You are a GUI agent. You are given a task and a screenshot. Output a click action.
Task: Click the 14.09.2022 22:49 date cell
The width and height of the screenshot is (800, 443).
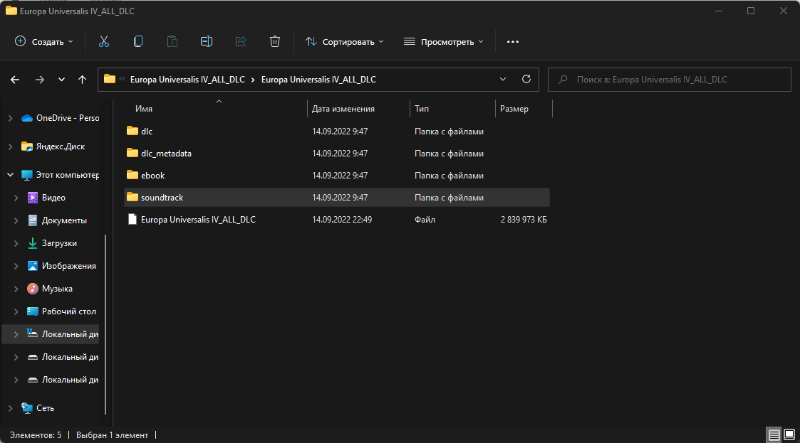point(342,220)
